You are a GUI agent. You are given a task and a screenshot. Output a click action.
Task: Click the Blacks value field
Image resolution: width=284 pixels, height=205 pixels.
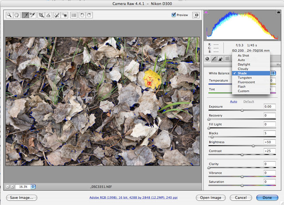coord(270,133)
